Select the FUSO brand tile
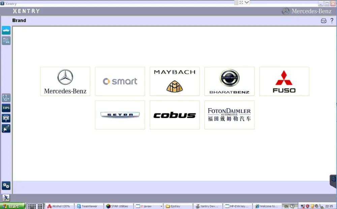This screenshot has width=337, height=209. coord(284,81)
